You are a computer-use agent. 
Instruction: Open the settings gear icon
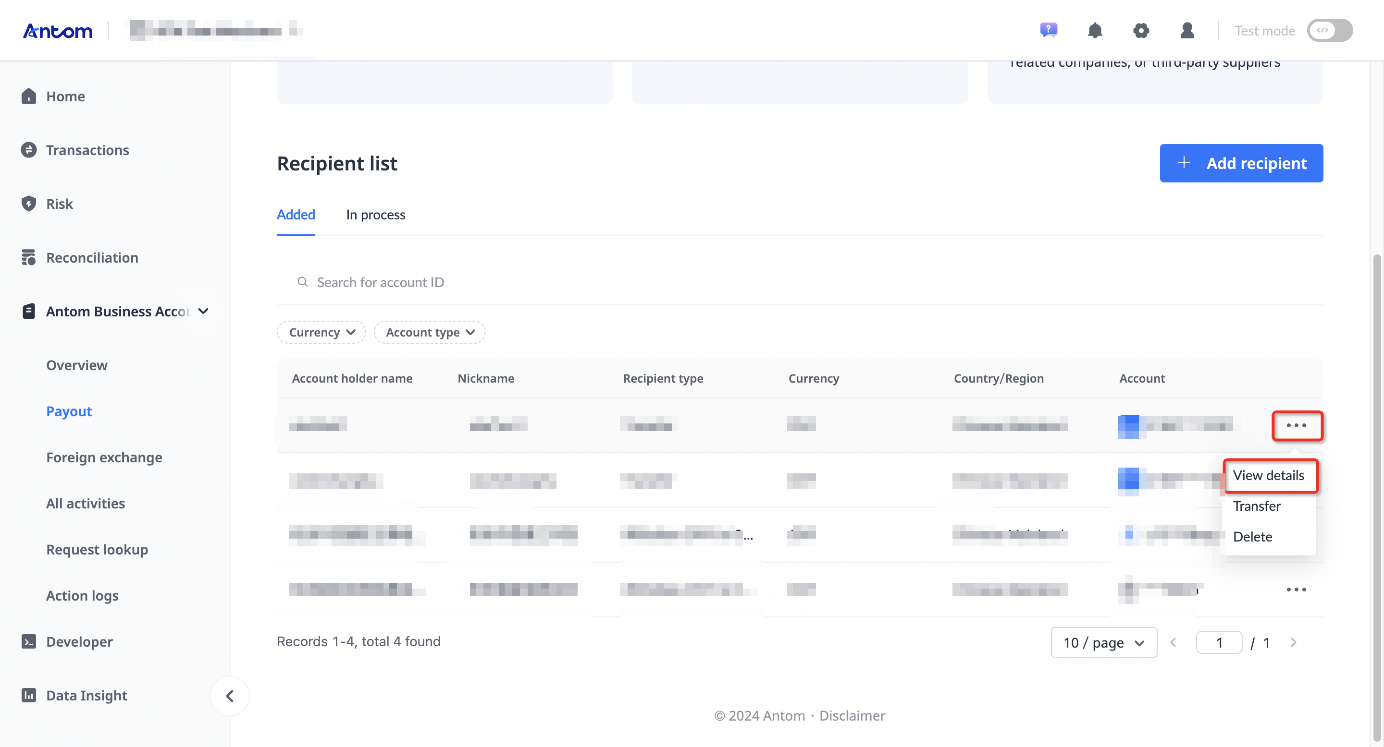[1141, 31]
